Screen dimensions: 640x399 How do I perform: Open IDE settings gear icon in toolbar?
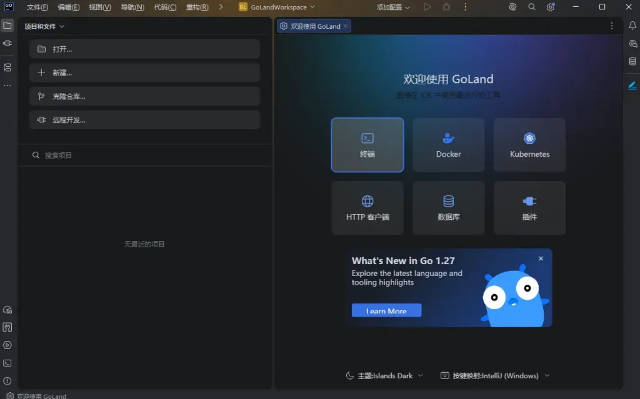(x=551, y=7)
